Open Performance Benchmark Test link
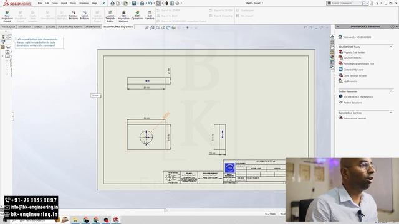 point(358,63)
